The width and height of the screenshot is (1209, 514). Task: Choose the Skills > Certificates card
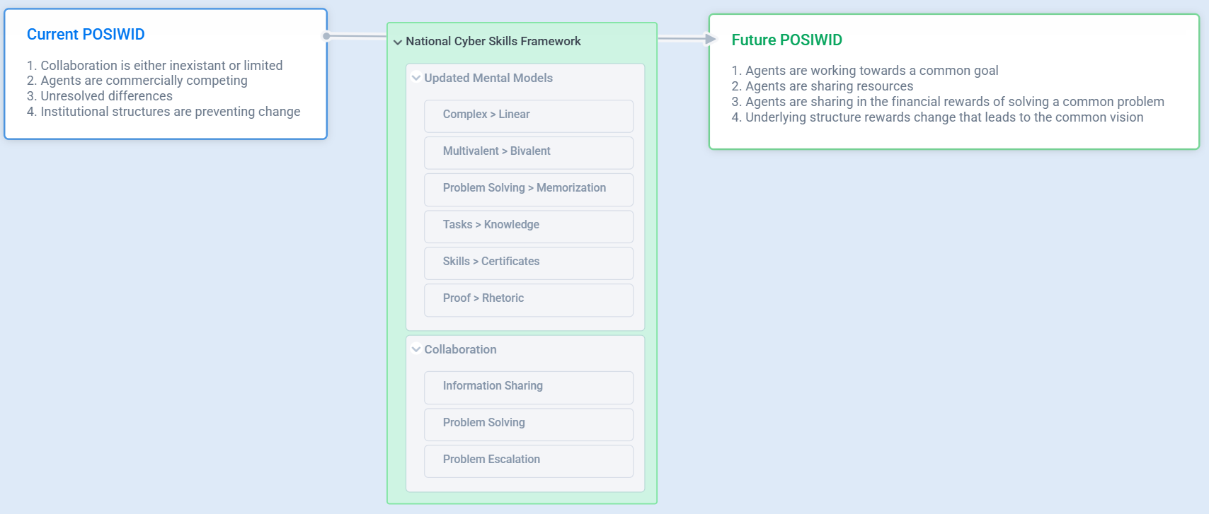(x=528, y=262)
